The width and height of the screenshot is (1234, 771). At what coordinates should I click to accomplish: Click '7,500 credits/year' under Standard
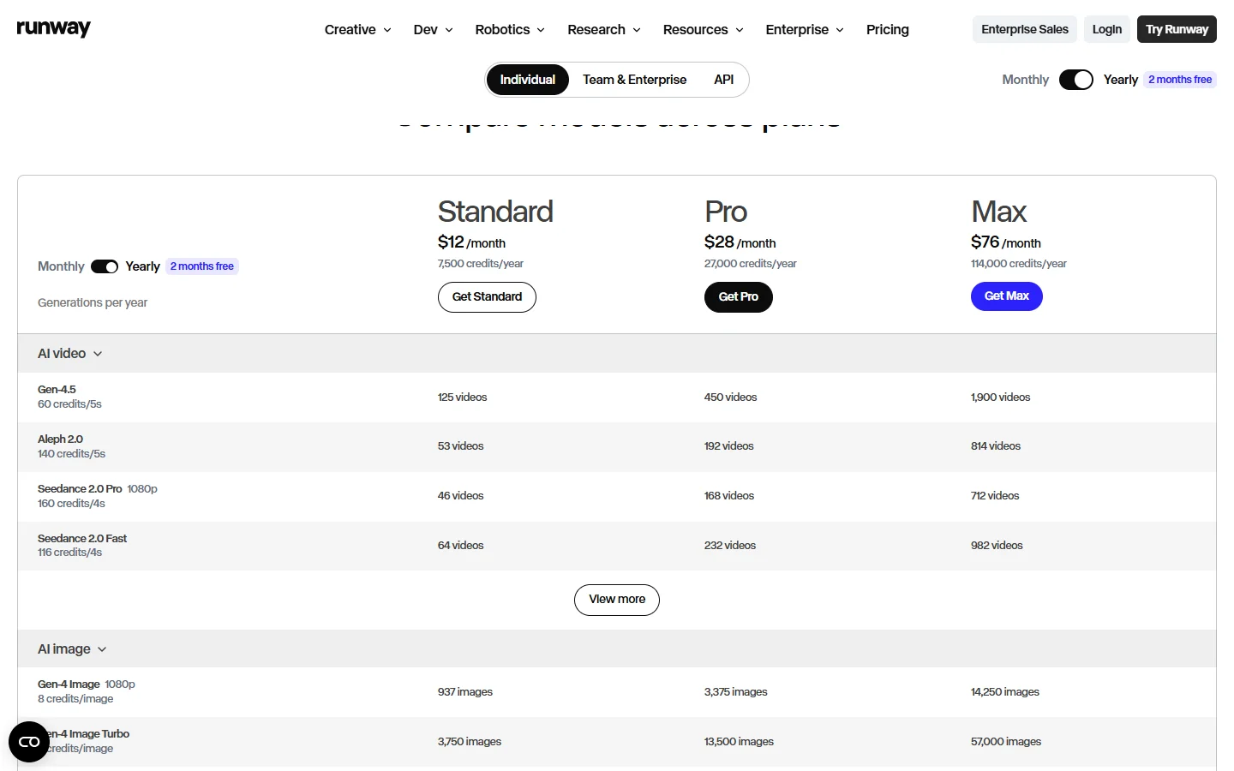480,264
